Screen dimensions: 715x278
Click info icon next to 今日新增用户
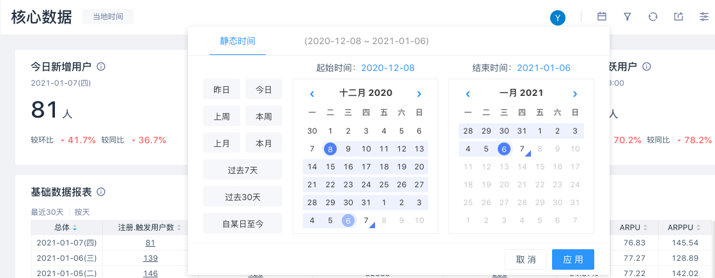101,66
